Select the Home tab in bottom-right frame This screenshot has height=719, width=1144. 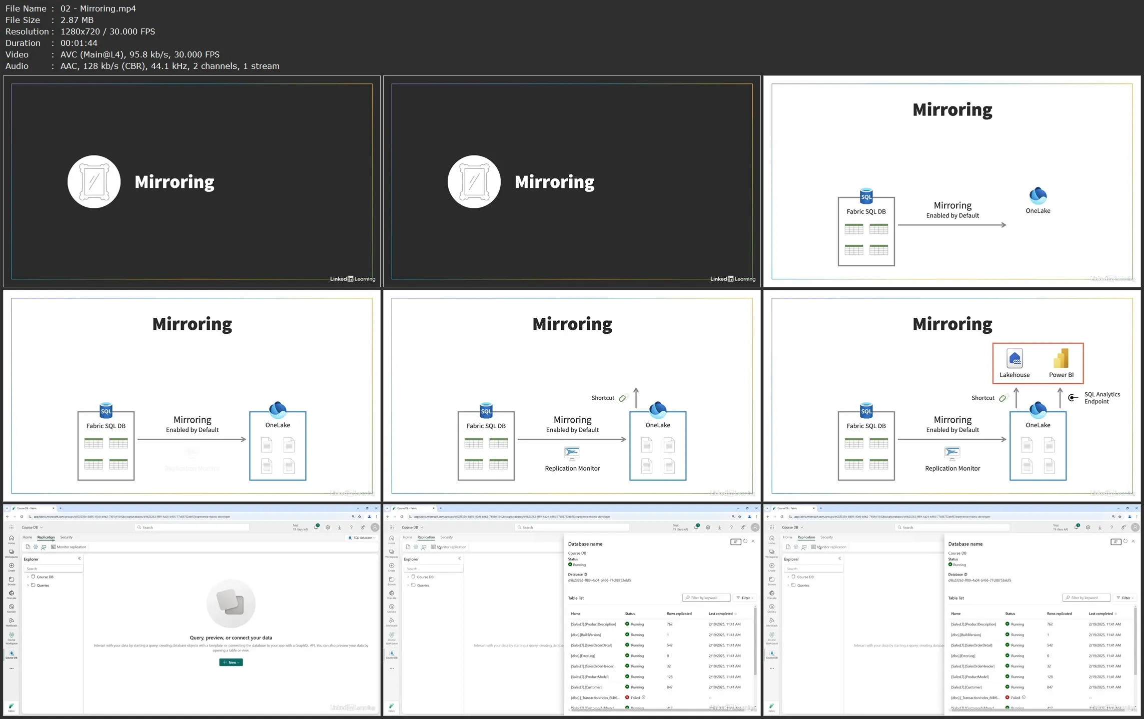coord(787,538)
